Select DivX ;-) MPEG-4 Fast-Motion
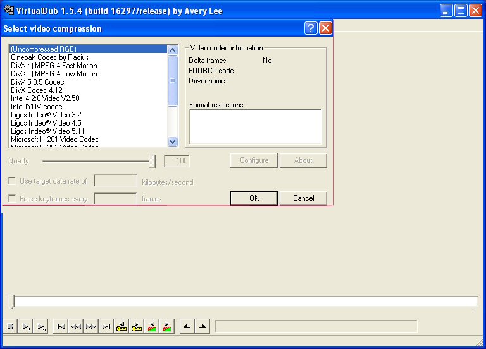The width and height of the screenshot is (486, 349). [89, 66]
